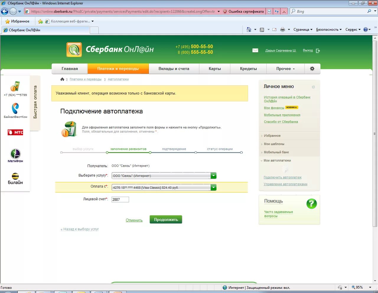Switch to the Карты tab
The width and height of the screenshot is (378, 293).
click(215, 69)
